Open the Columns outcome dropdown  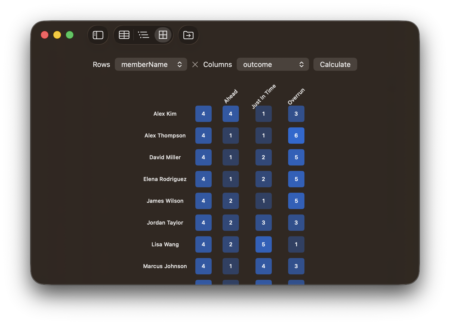click(x=273, y=65)
